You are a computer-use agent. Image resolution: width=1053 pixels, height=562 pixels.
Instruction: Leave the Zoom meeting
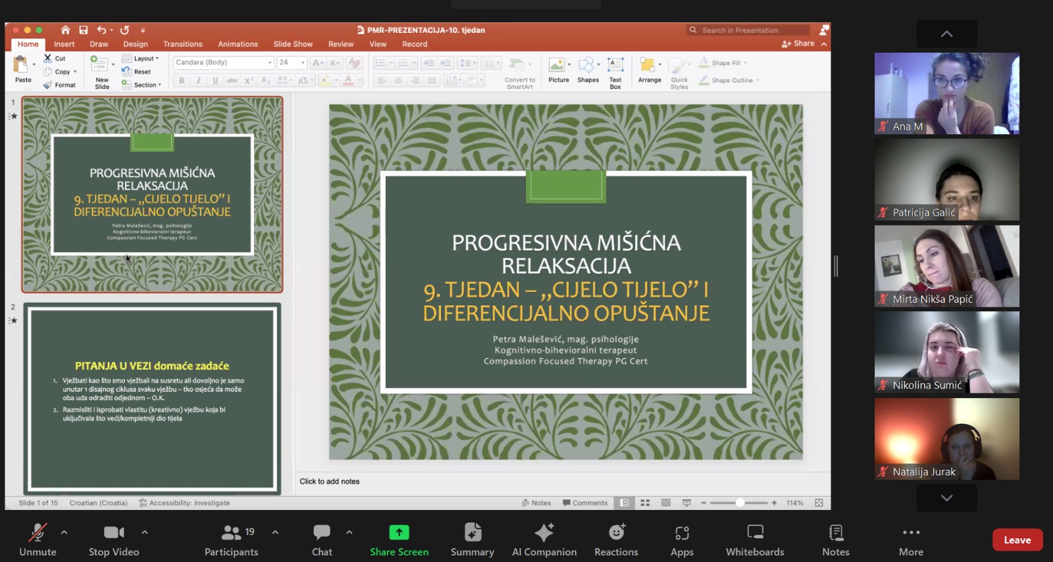(x=1017, y=540)
